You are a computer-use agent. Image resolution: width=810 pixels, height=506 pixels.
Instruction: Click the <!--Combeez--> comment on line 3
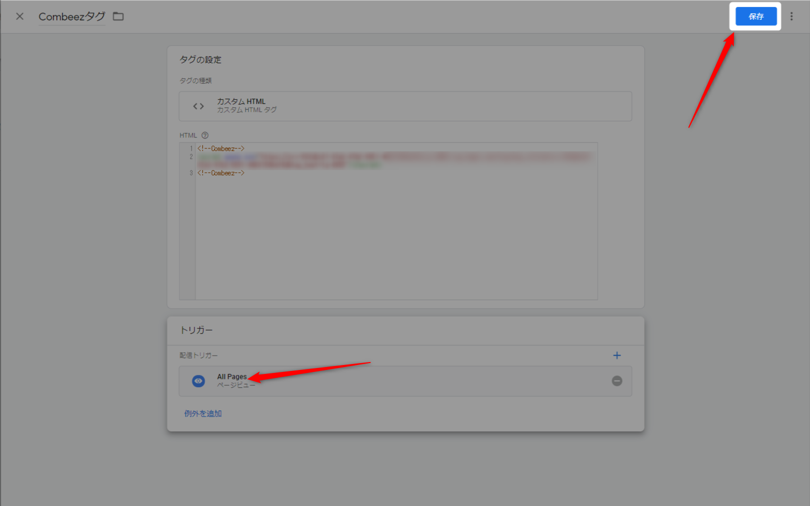click(221, 173)
